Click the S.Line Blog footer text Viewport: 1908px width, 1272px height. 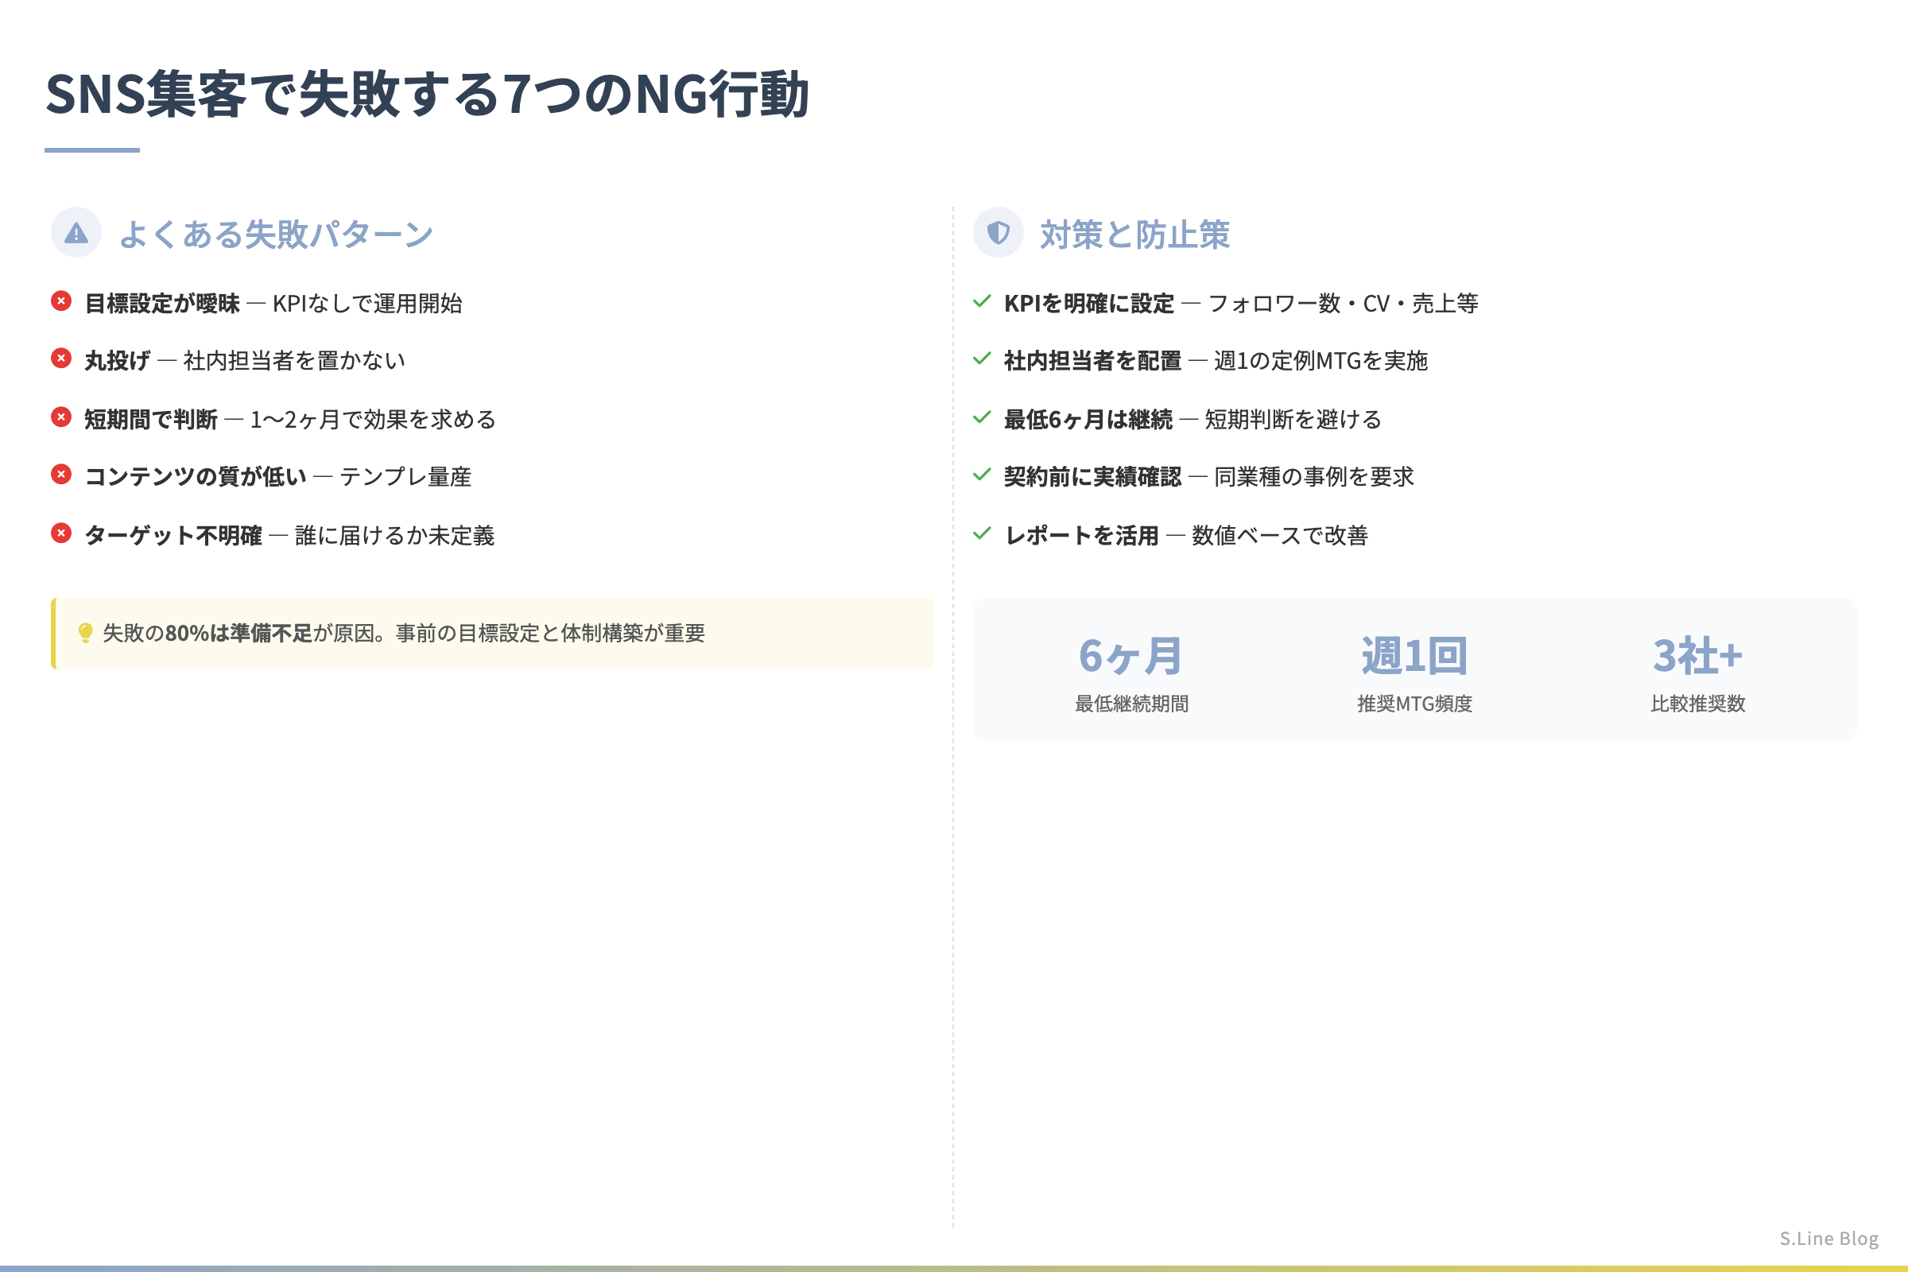click(1829, 1238)
